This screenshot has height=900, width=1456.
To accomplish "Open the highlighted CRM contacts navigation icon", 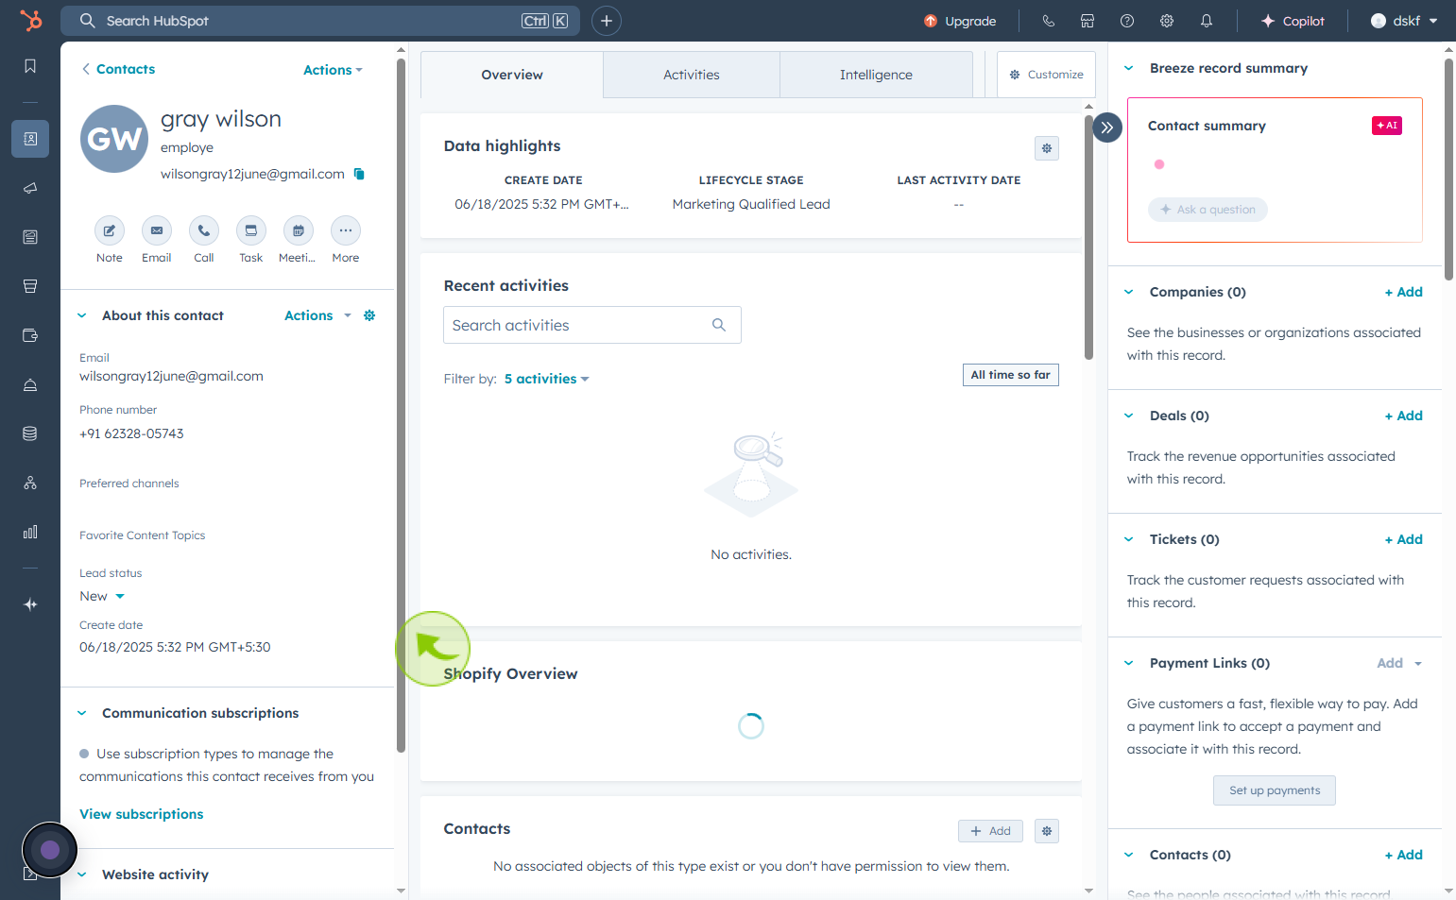I will [x=30, y=139].
